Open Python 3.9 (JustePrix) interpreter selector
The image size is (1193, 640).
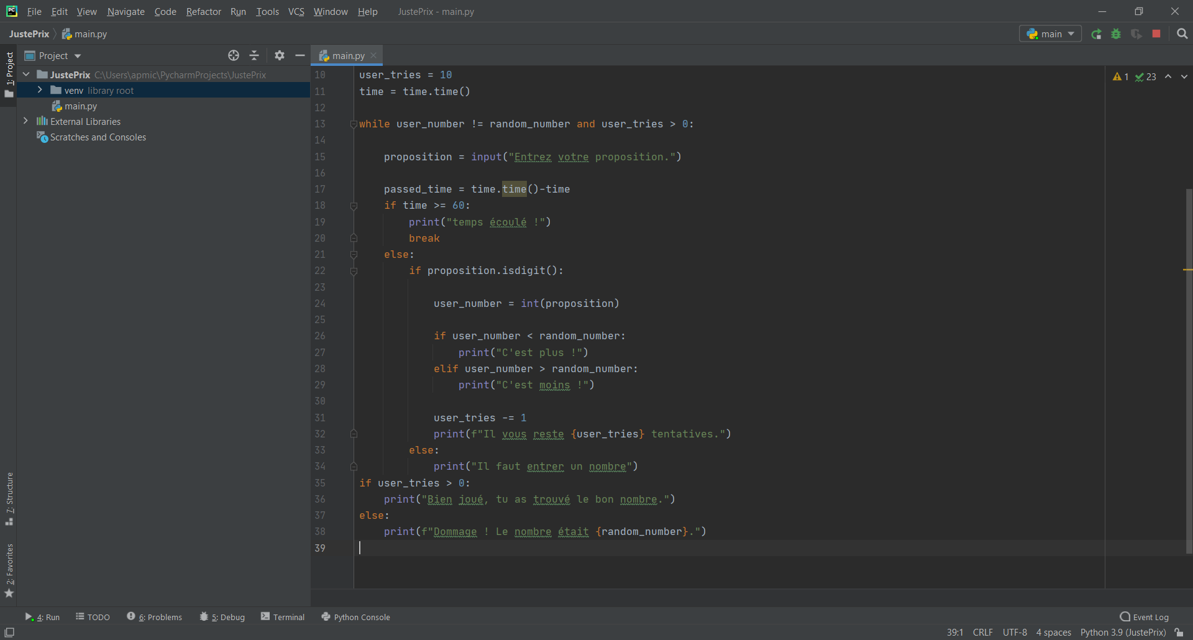pos(1123,633)
